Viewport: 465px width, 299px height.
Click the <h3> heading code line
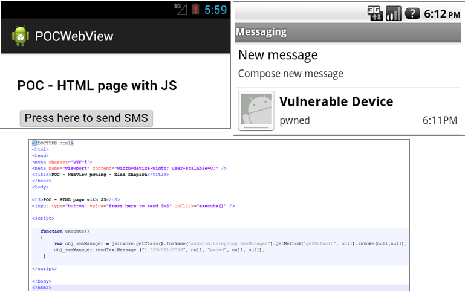point(76,200)
